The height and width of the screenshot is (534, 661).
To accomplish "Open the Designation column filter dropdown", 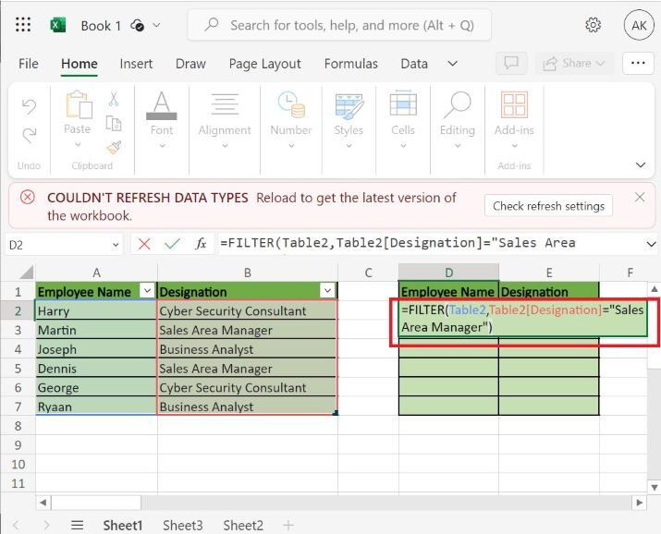I will (325, 291).
